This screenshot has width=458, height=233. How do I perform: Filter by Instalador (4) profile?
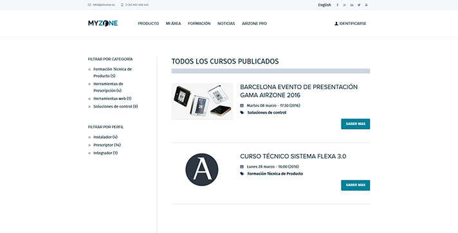(x=105, y=137)
